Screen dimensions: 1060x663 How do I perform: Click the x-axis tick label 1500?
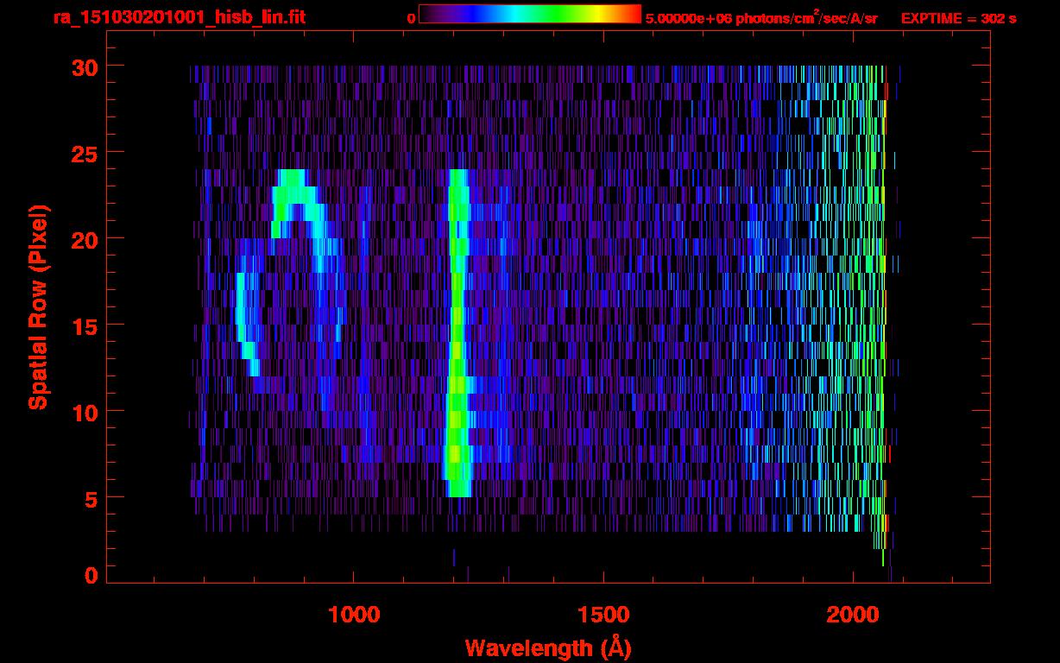603,614
